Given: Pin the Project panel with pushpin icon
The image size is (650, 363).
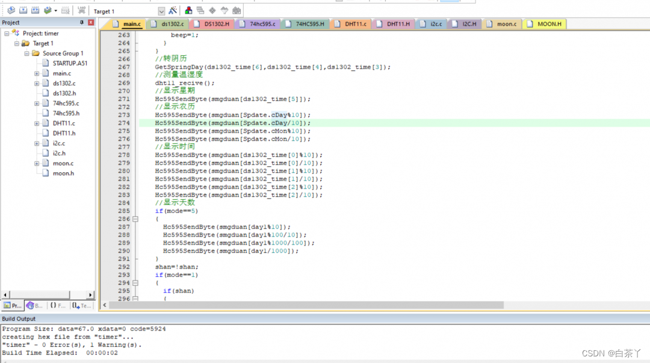Looking at the screenshot, I should click(x=82, y=22).
